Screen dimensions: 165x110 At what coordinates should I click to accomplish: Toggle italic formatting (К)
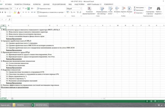[2, 12]
